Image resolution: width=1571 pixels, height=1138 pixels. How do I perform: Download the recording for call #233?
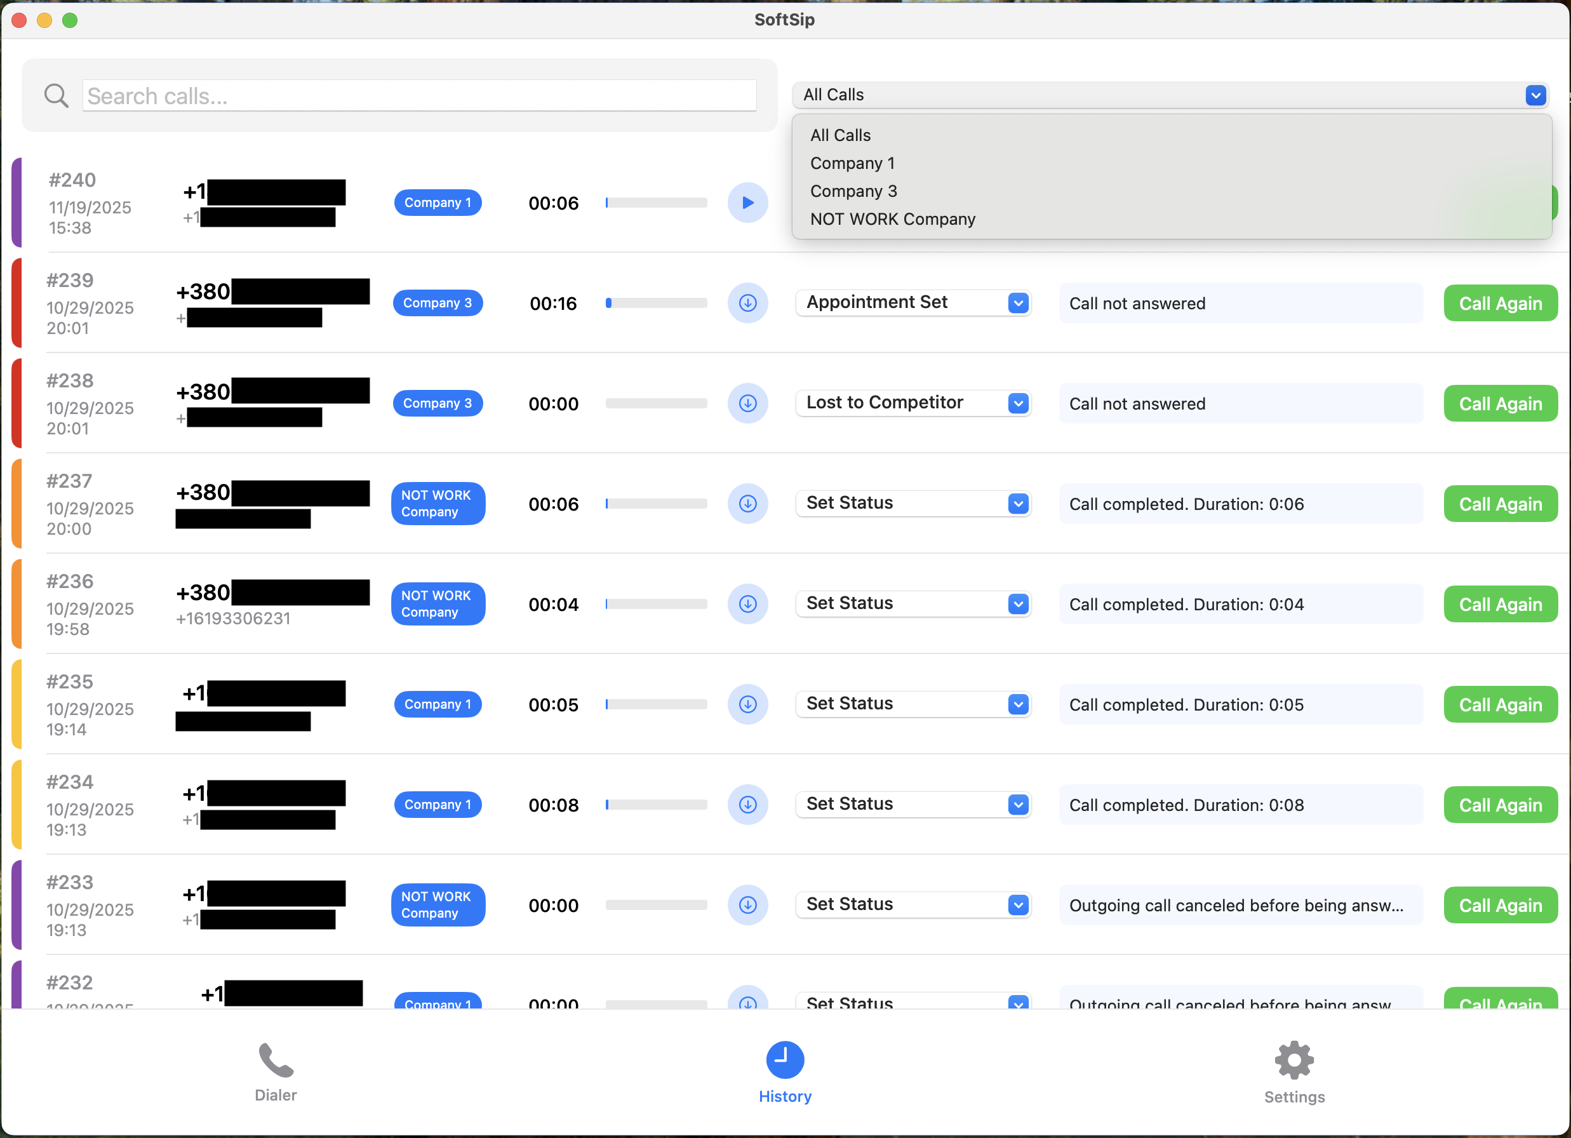tap(748, 904)
